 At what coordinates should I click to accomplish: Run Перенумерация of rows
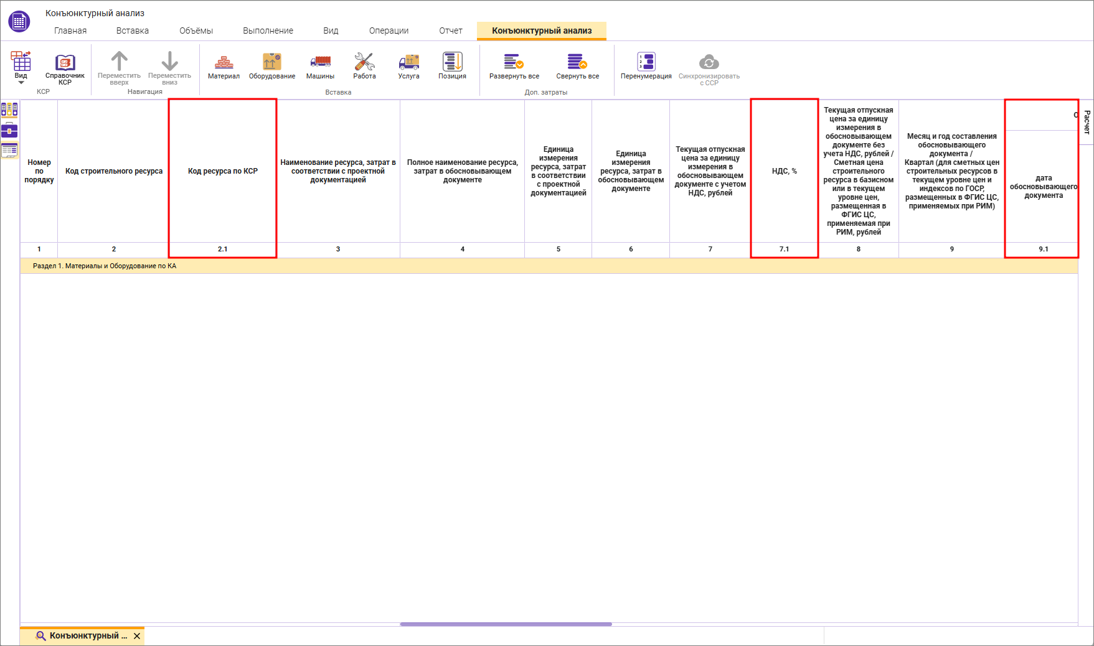(646, 67)
